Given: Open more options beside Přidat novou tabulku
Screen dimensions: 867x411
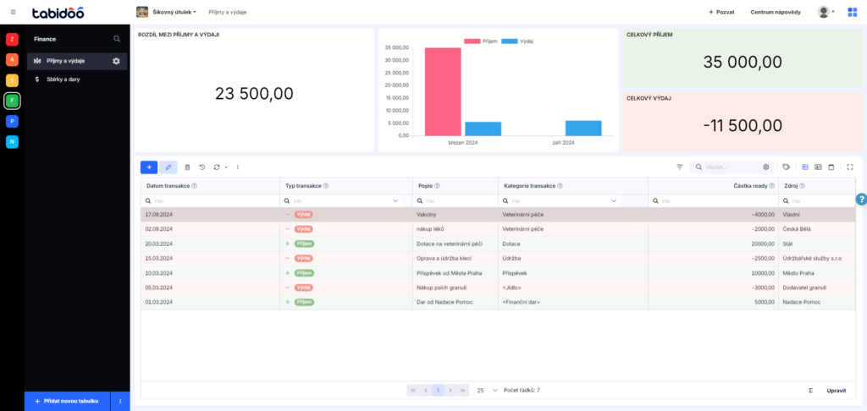Looking at the screenshot, I should (120, 401).
